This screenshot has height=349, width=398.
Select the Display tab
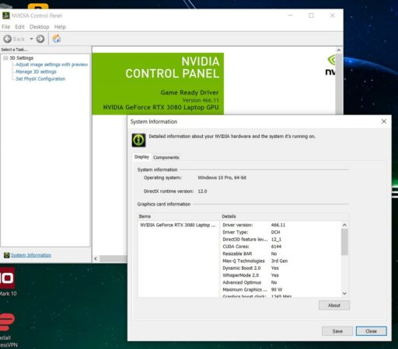tap(141, 157)
